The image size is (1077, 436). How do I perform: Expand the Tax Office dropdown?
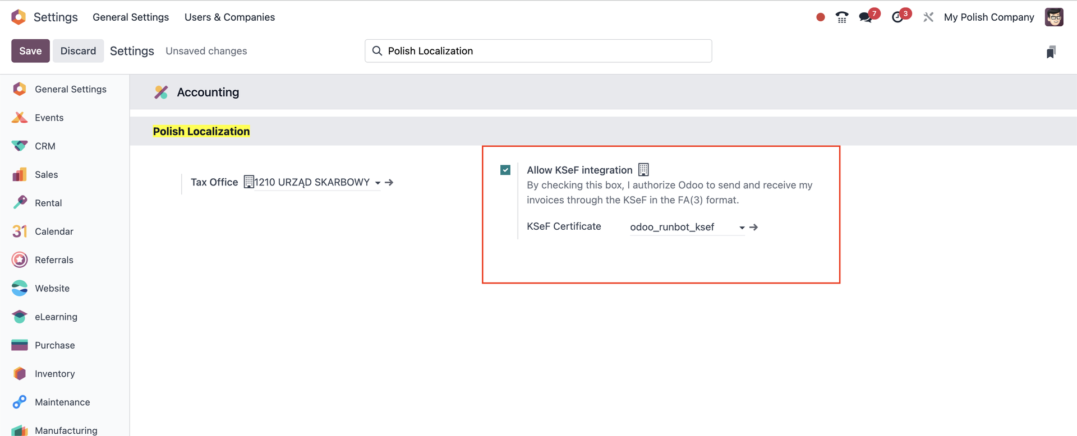tap(378, 183)
